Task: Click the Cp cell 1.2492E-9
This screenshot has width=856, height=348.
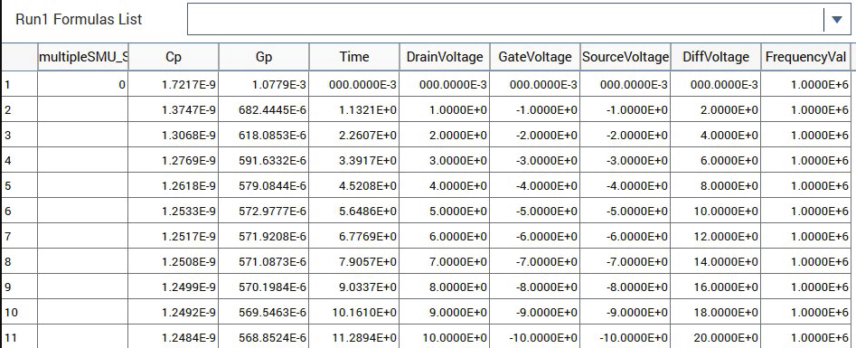Action: coord(174,312)
